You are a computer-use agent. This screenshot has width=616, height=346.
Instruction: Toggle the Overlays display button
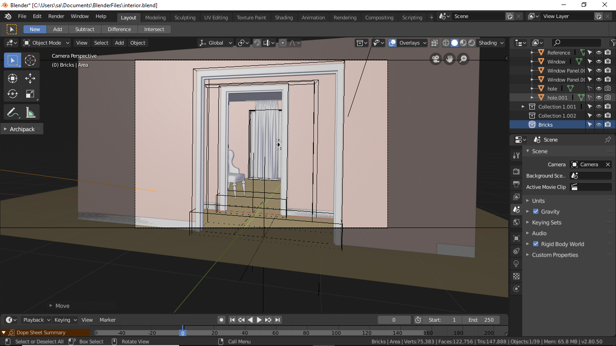click(x=392, y=43)
